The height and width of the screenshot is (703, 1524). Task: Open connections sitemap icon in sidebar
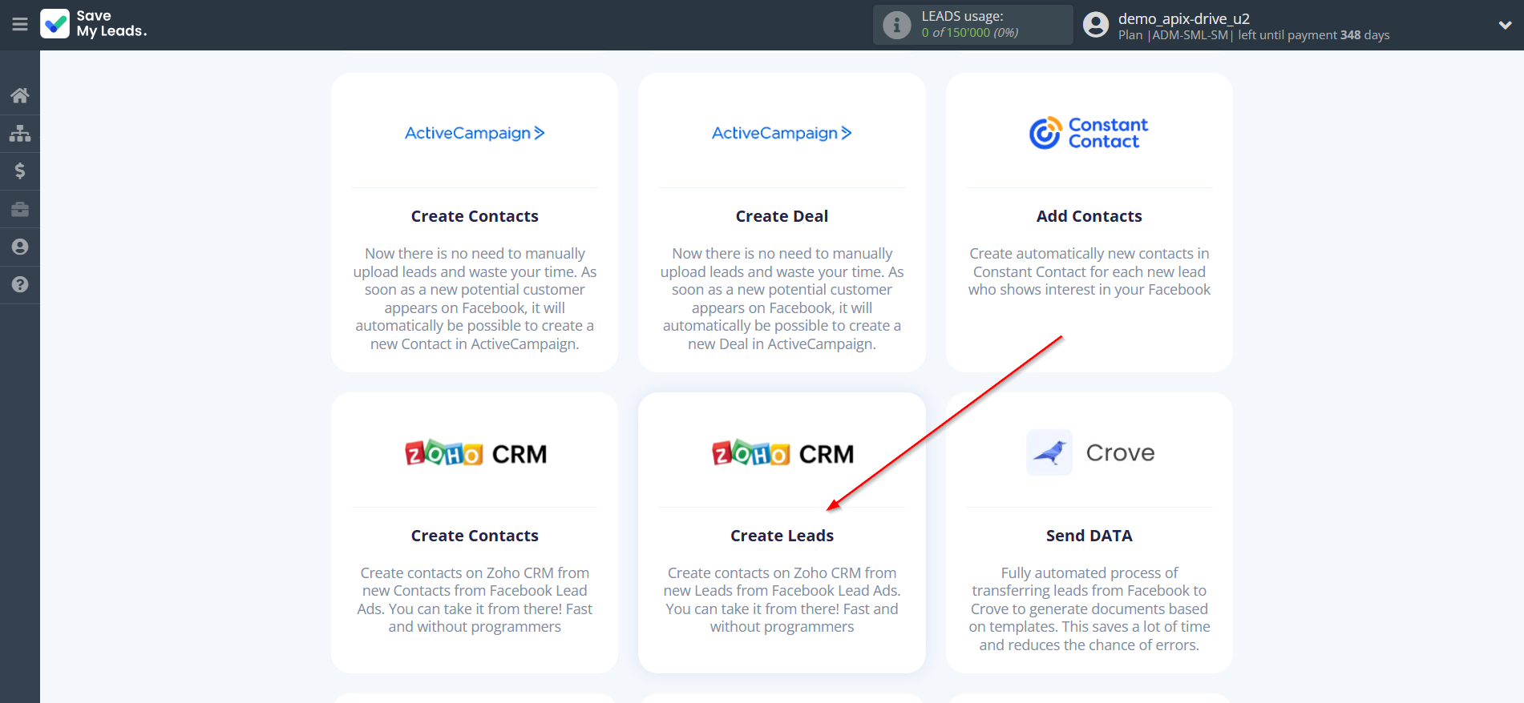pos(20,133)
